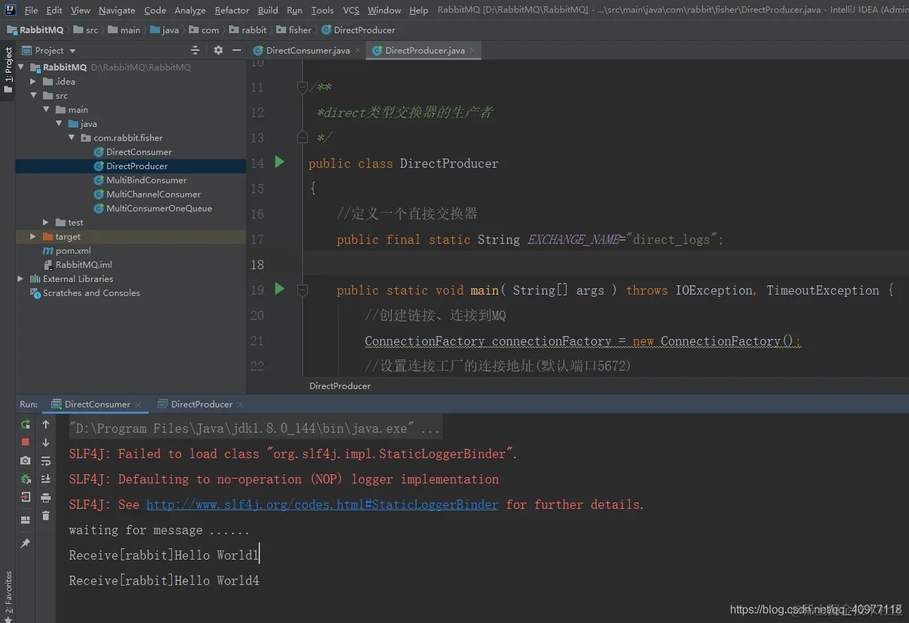Restore layout in the Run panel
909x623 pixels.
pos(25,520)
